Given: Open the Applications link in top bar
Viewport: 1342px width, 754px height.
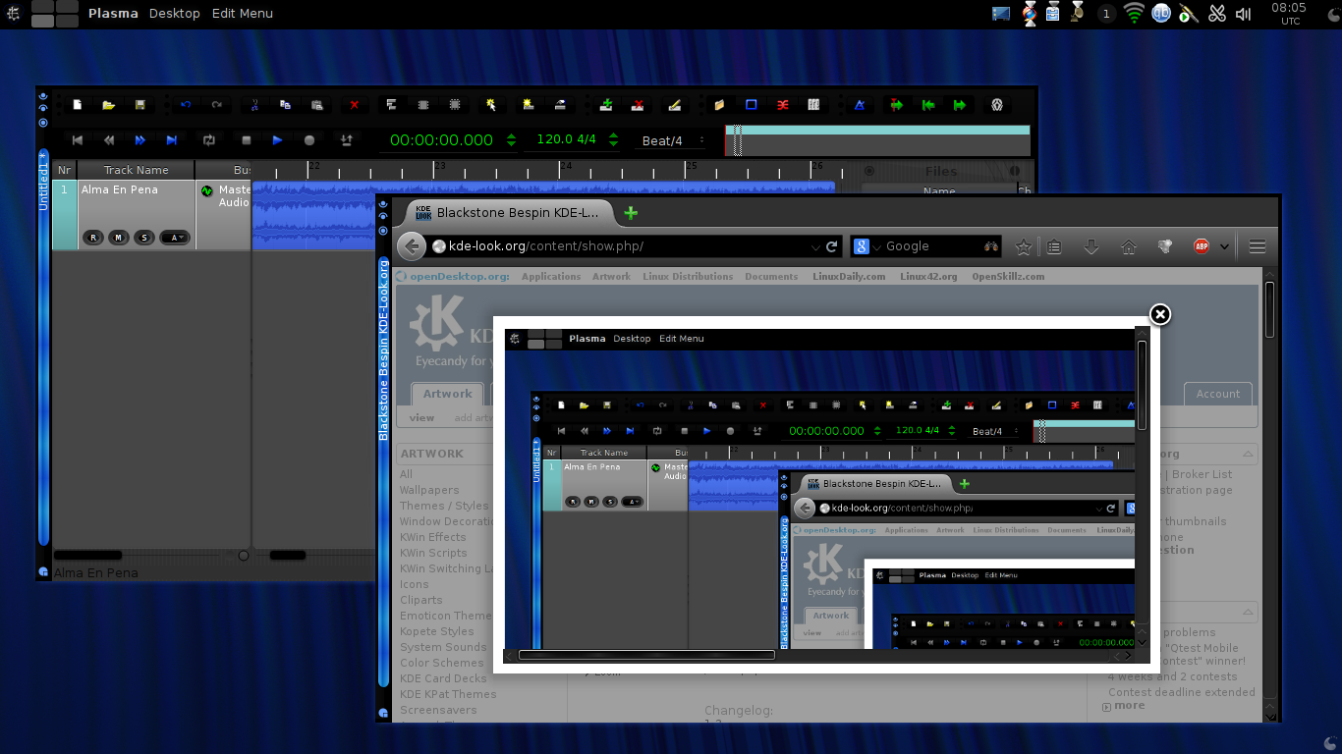Looking at the screenshot, I should [551, 277].
